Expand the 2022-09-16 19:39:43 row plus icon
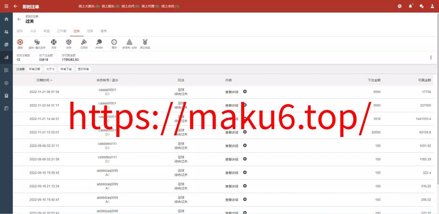This screenshot has height=214, width=439. 245,172
